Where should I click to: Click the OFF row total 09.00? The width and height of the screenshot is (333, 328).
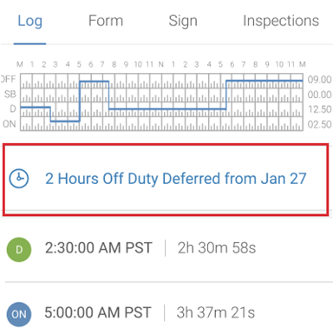tap(319, 80)
